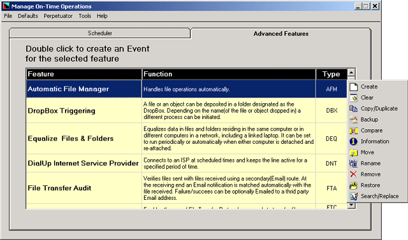Click 'Handles file operations automatically' description

pos(187,89)
